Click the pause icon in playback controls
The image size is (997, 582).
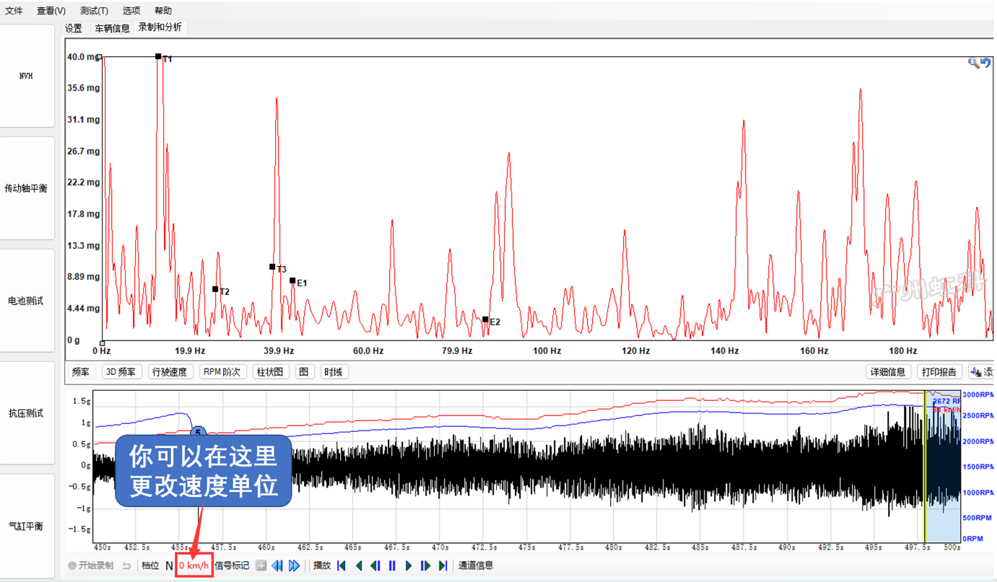(392, 565)
